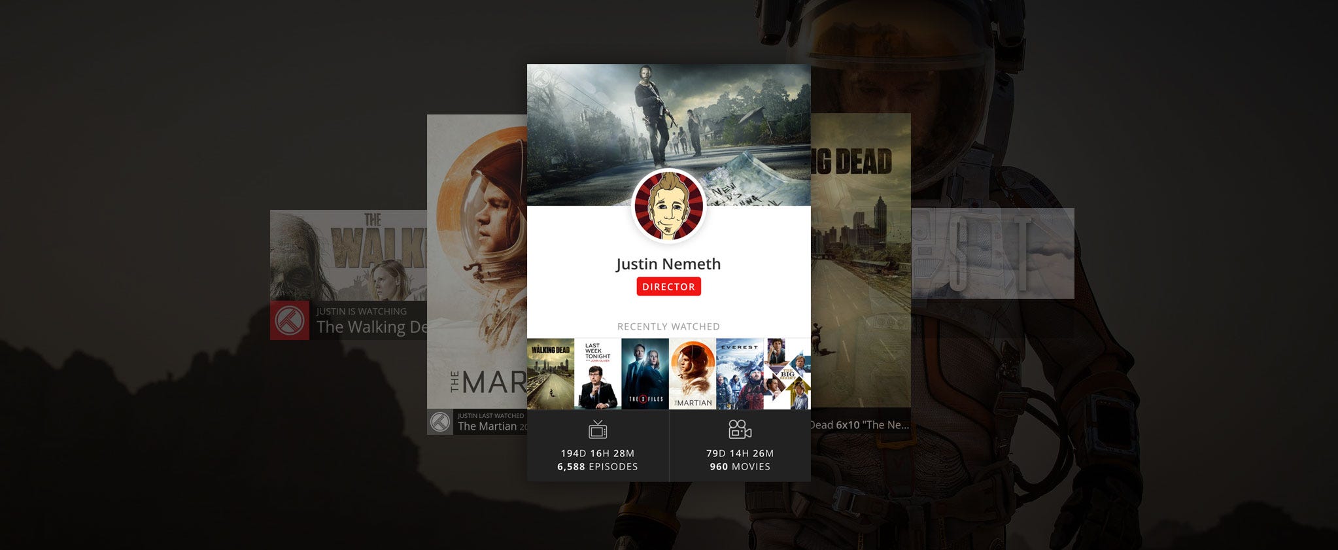This screenshot has width=1338, height=550.
Task: Click the DIRECTOR badge
Action: [x=668, y=286]
